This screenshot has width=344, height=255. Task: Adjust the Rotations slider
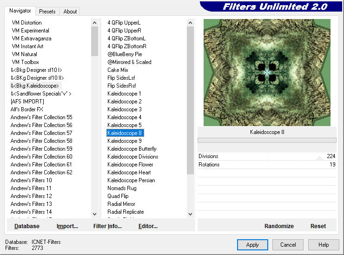(x=267, y=165)
